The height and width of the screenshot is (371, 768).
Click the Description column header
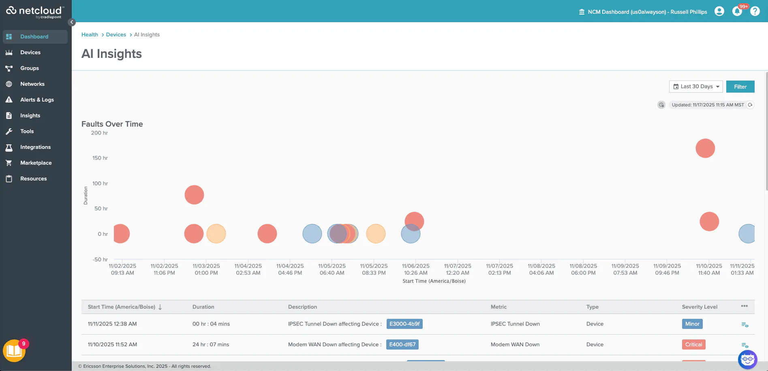coord(302,307)
